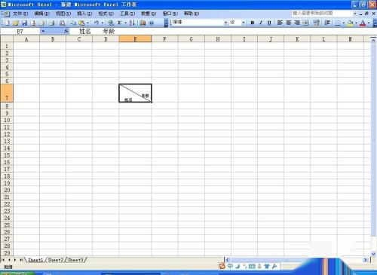
Task: Toggle Underline formatting
Action: pos(269,23)
